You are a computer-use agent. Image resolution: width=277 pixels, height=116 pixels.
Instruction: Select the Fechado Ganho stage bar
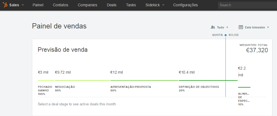(x=46, y=80)
